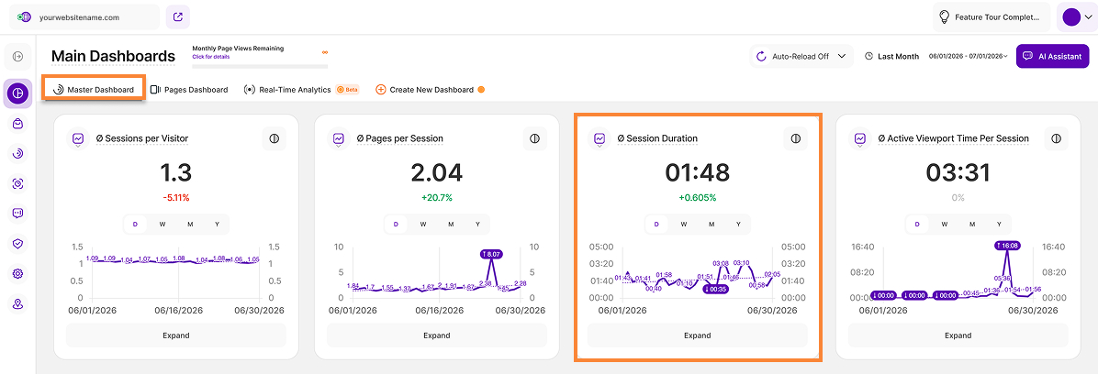Open website in new tab icon
Screen dimensions: 1098x374
pos(178,16)
